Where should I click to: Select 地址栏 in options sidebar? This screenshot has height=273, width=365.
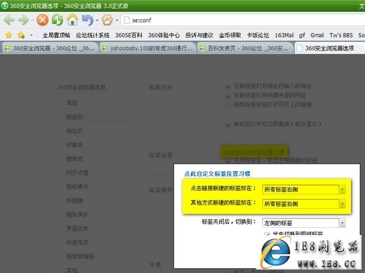pos(74,131)
